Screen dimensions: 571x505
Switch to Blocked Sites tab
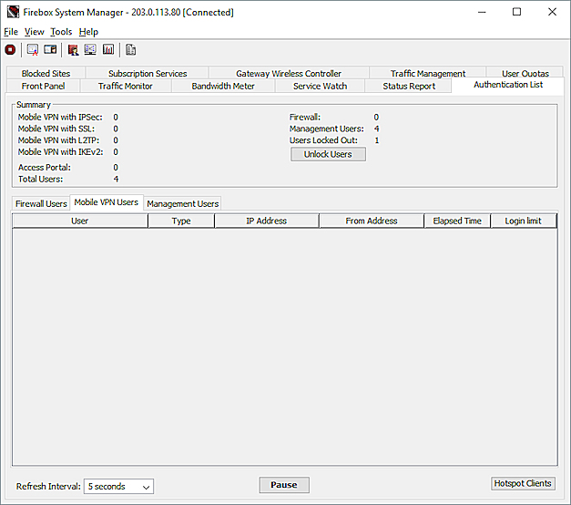tap(46, 73)
